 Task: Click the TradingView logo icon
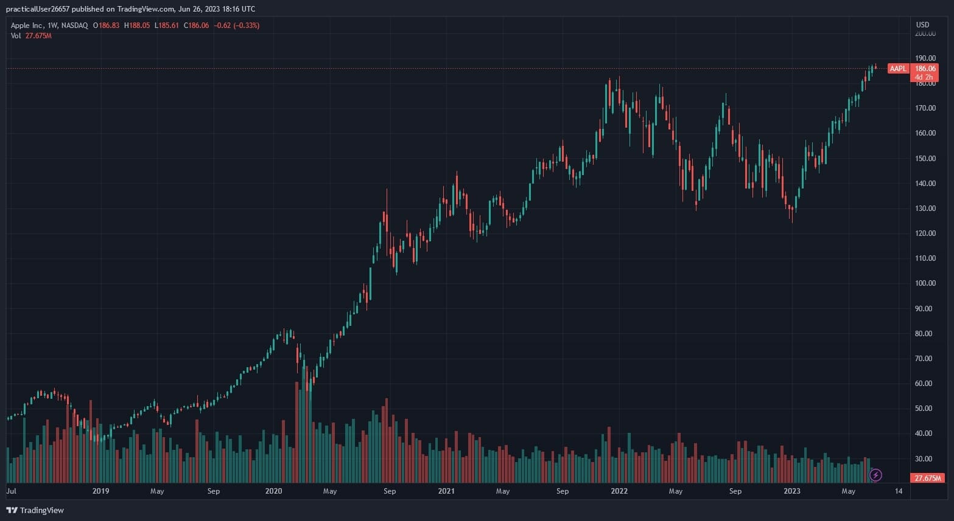(x=12, y=510)
